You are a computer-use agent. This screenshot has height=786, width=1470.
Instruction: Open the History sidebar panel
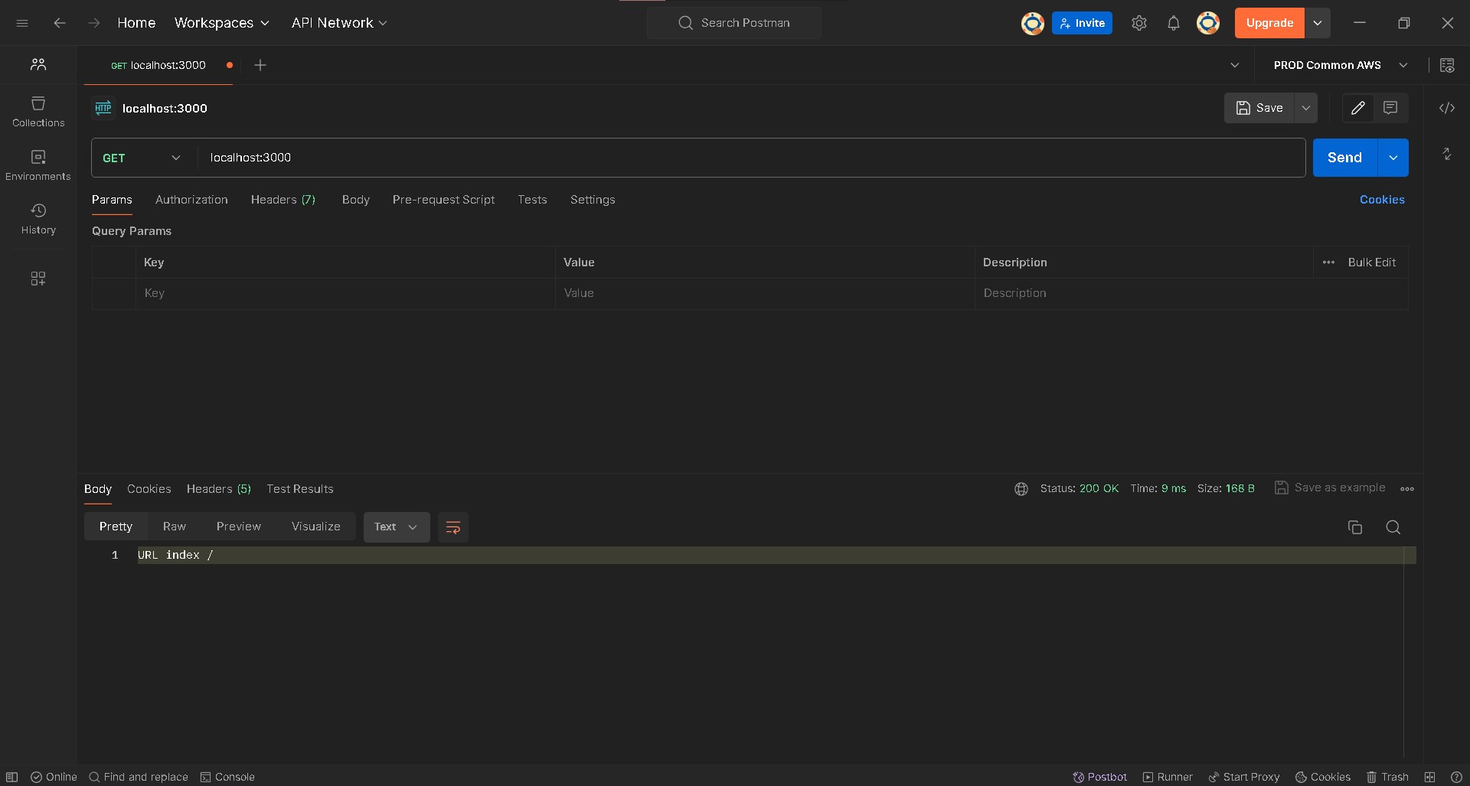38,219
